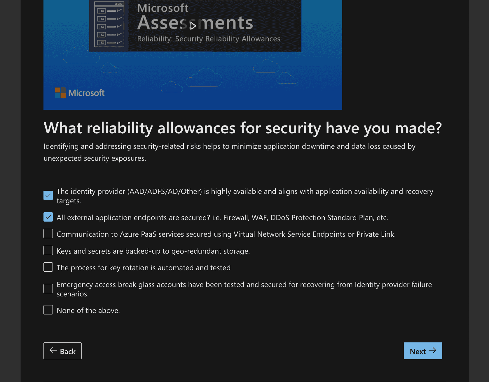Screen dimensions: 489x382
Task: Enable the keys and secrets backed-up checkbox
Action: pos(48,251)
